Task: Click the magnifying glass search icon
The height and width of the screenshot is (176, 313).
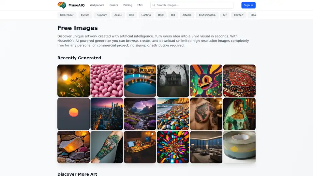Action: (x=154, y=5)
